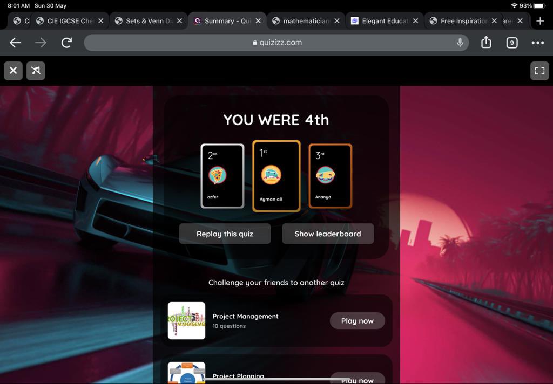
Task: Switch to Sets & Venn Diagrams tab
Action: (x=149, y=21)
